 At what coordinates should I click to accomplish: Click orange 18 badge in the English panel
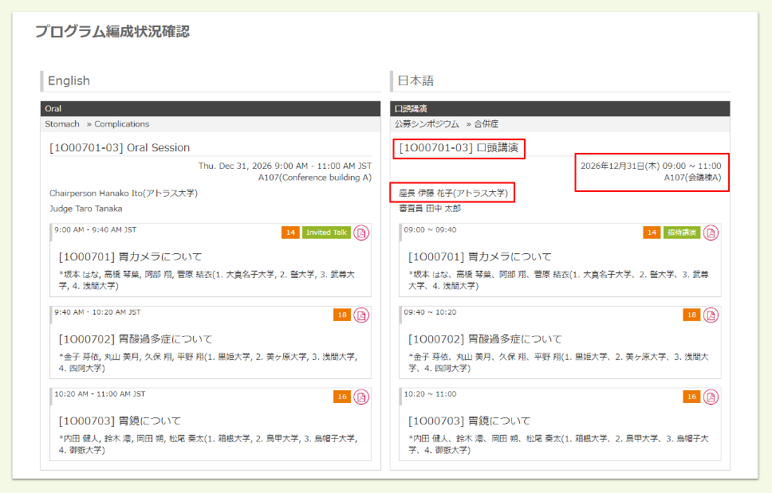(341, 315)
